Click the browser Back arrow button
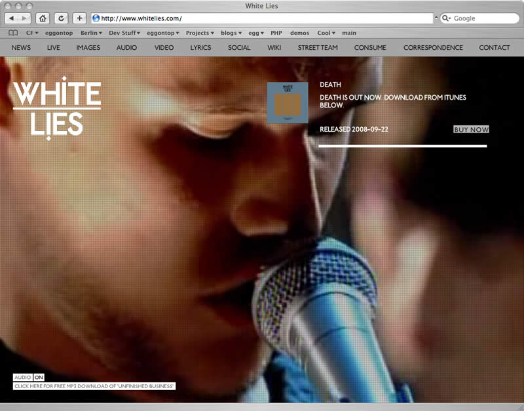The width and height of the screenshot is (524, 411). click(12, 18)
